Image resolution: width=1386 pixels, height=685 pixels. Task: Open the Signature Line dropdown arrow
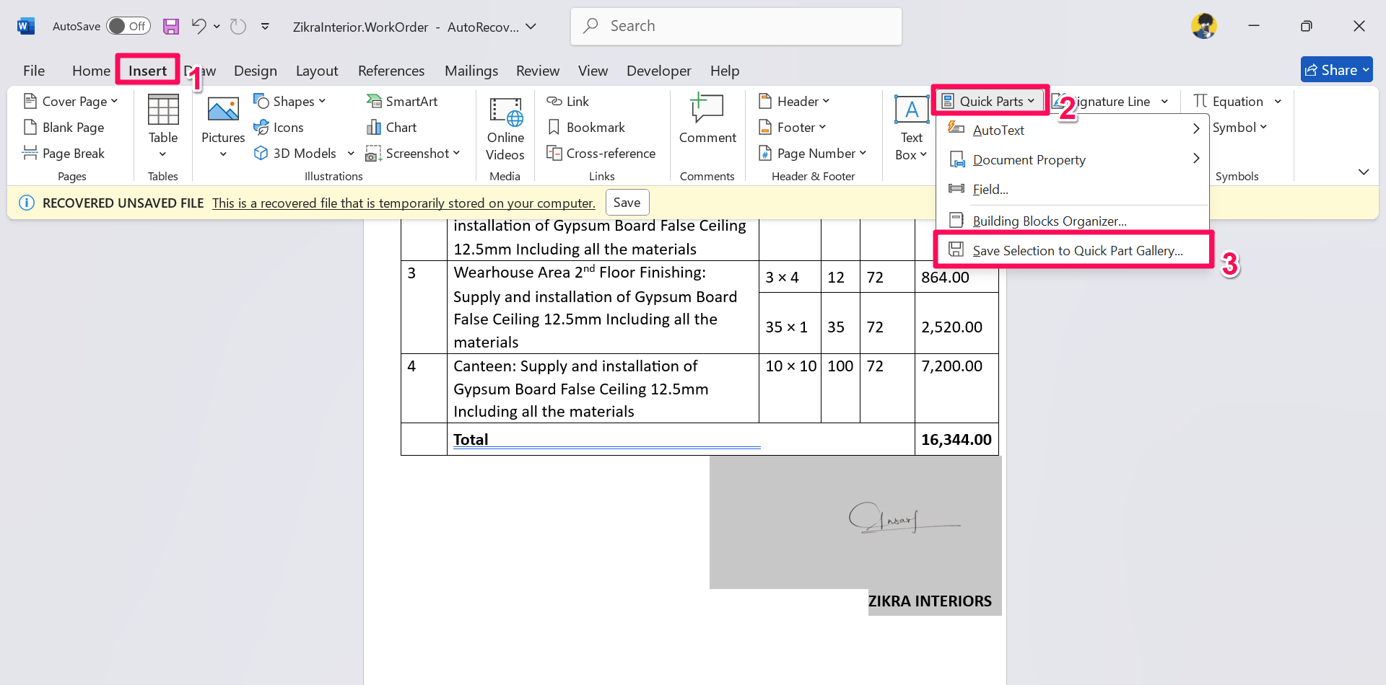[1164, 102]
